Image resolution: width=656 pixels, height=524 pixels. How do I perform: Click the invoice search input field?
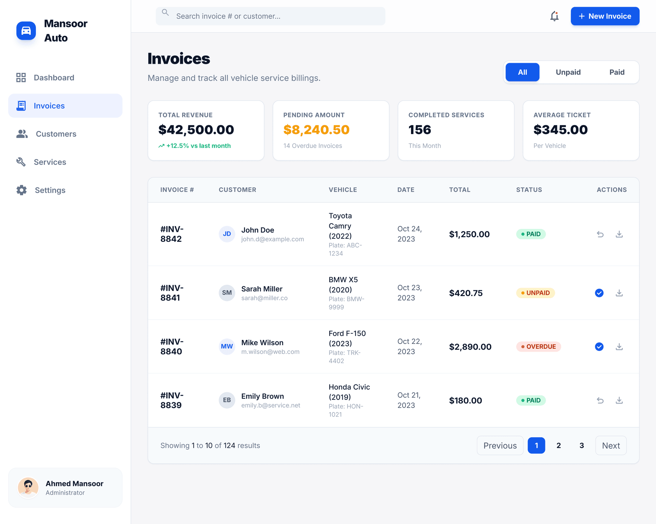click(x=270, y=16)
